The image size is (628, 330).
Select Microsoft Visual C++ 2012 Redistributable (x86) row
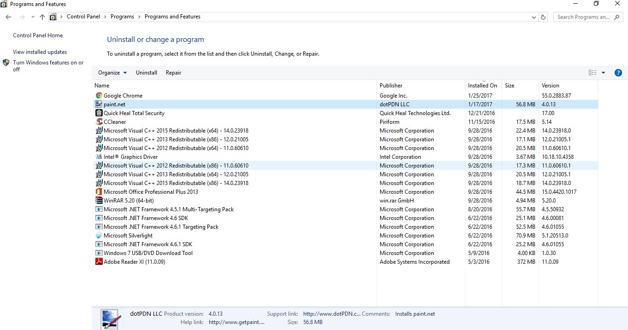(x=346, y=166)
